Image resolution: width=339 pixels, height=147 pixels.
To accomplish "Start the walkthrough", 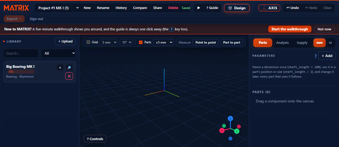I will (289, 29).
